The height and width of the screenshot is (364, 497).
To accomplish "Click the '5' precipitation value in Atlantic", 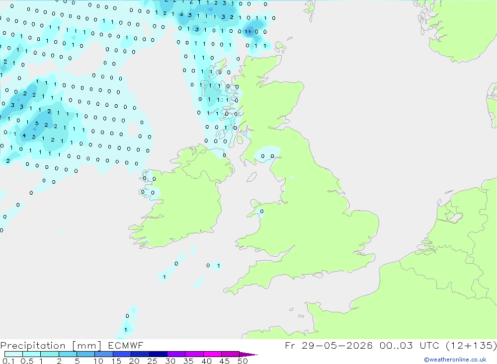I will [x=37, y=124].
